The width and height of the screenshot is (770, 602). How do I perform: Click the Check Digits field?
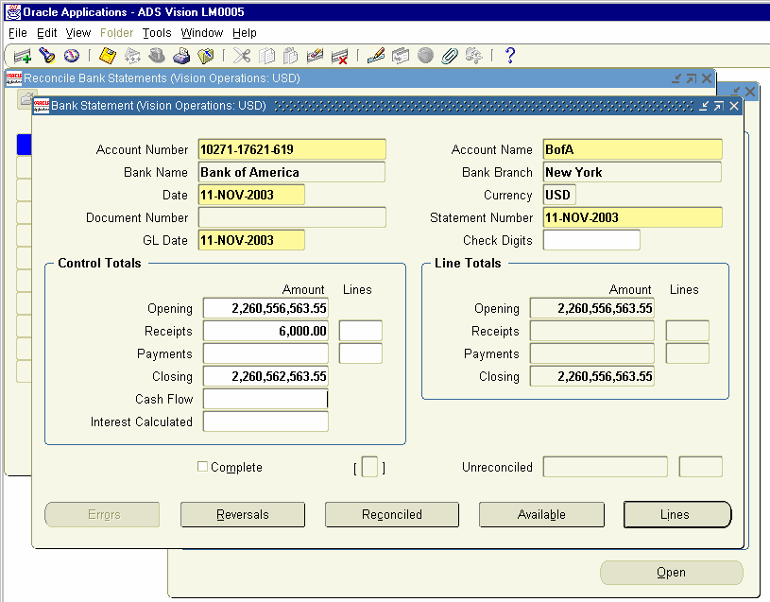[x=591, y=240]
